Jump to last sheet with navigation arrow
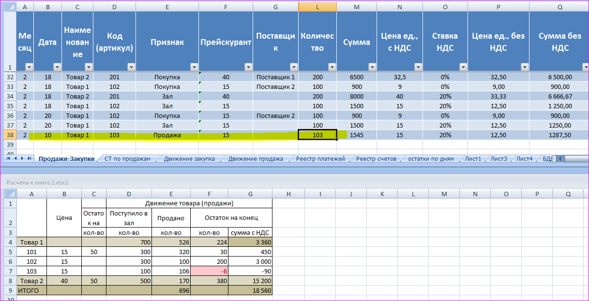This screenshot has width=589, height=301. pos(29,158)
